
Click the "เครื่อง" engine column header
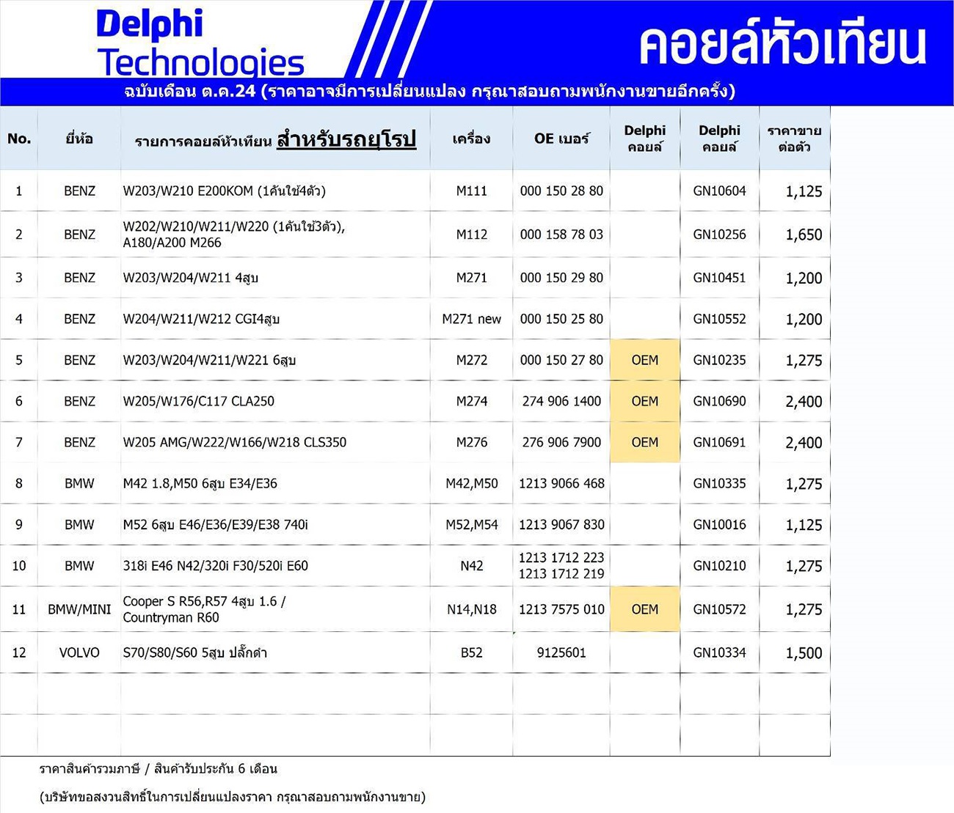click(x=472, y=139)
